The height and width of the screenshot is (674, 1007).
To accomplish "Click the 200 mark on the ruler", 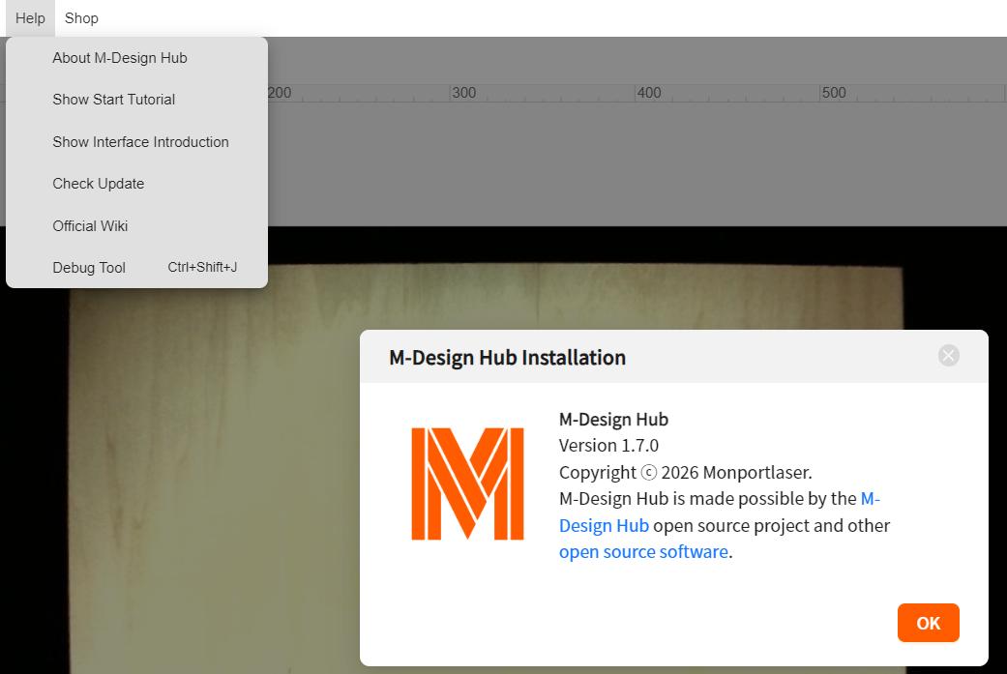I will pyautogui.click(x=279, y=93).
